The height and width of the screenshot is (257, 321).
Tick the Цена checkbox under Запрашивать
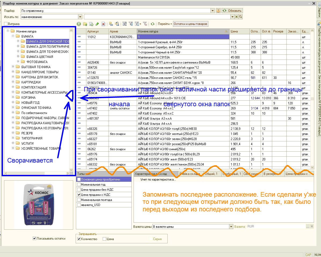[x=104, y=239]
